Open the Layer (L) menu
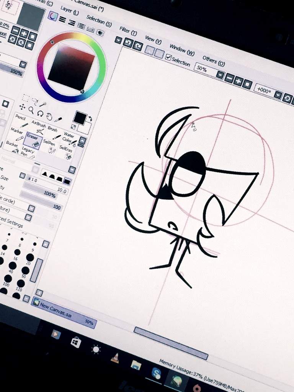The image size is (294, 392). pyautogui.click(x=70, y=10)
